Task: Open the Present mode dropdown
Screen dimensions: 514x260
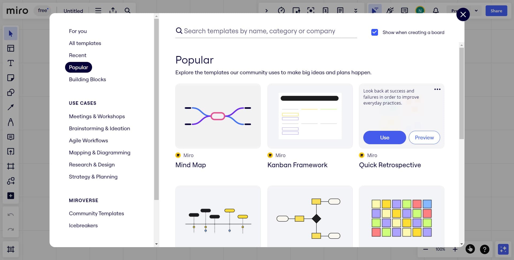Action: click(476, 11)
